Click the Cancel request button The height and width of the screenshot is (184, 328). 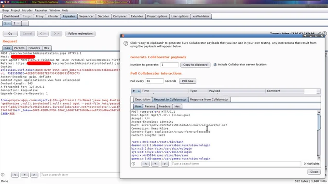pyautogui.click(x=27, y=33)
